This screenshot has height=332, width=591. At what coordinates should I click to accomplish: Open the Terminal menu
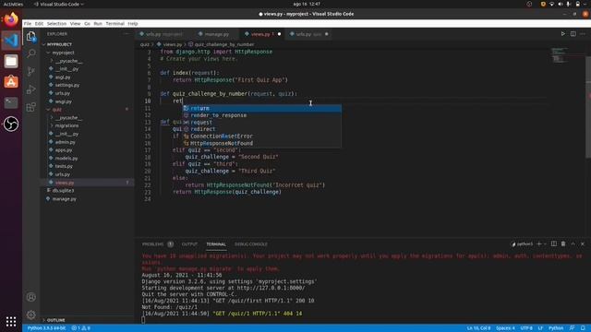[x=115, y=23]
